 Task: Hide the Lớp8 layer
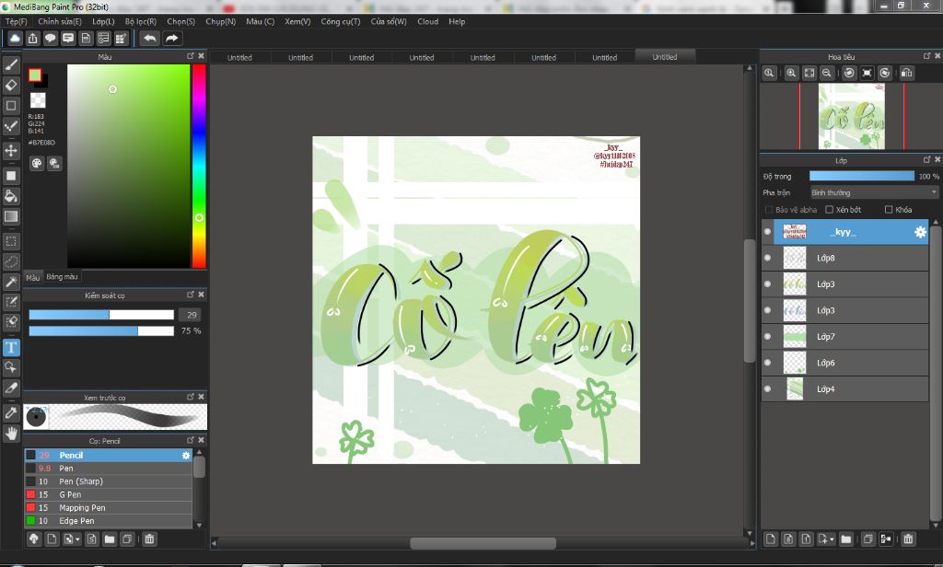(x=767, y=258)
